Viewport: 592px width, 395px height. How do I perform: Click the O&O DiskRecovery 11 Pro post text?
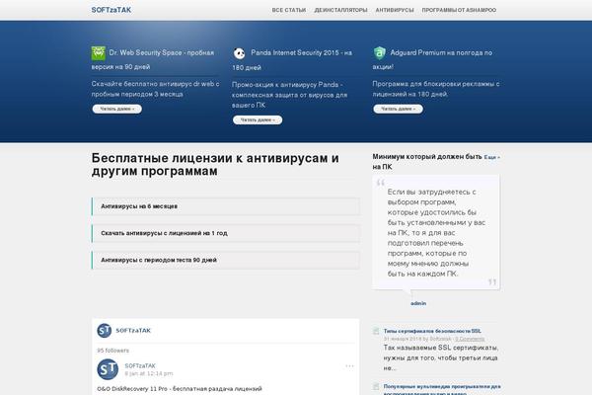[180, 388]
